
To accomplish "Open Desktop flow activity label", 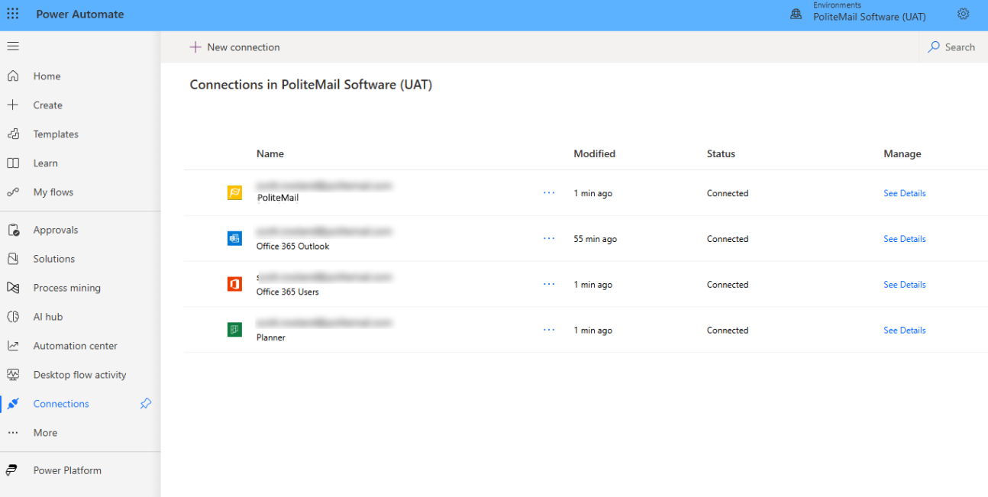I will point(80,375).
